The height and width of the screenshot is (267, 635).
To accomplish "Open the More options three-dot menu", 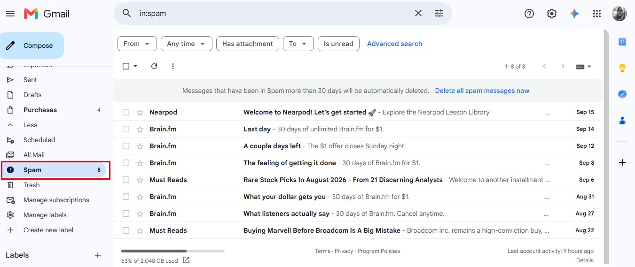I will (x=173, y=66).
